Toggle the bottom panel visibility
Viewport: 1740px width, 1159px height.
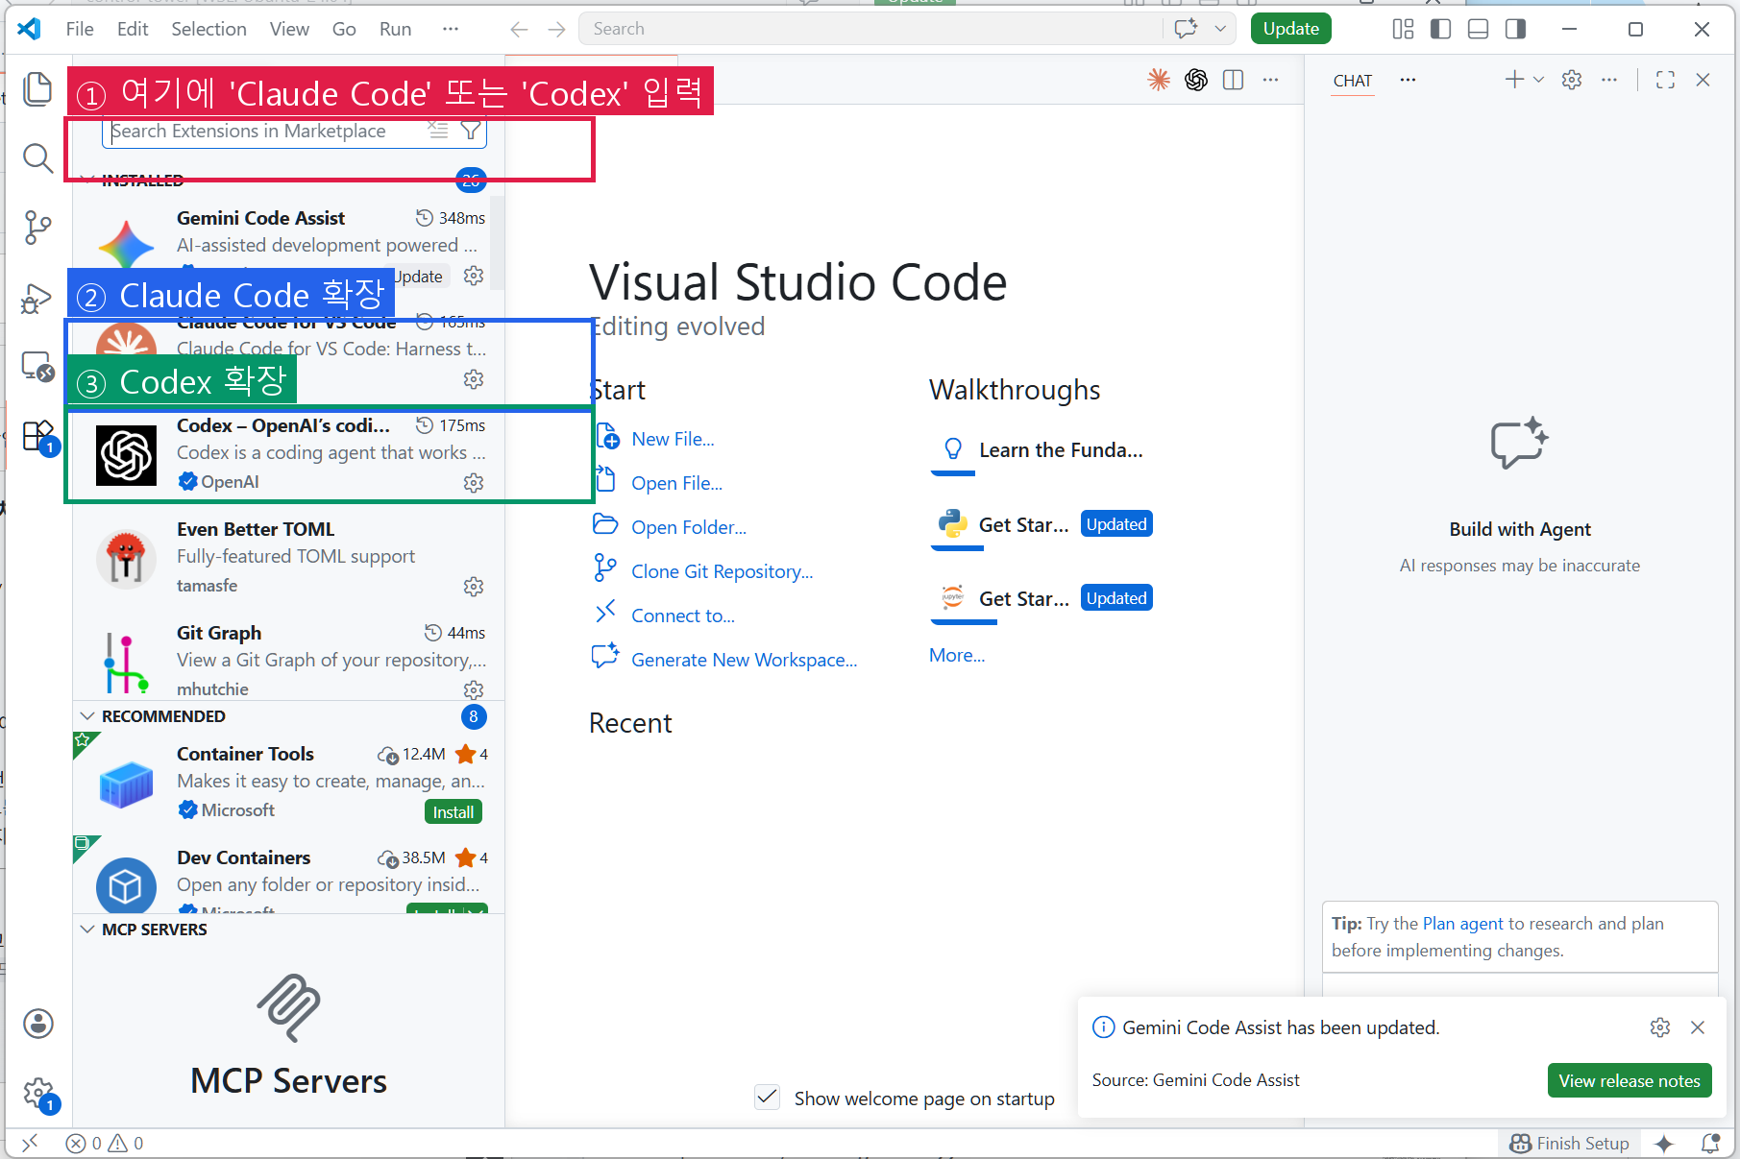pyautogui.click(x=1479, y=29)
